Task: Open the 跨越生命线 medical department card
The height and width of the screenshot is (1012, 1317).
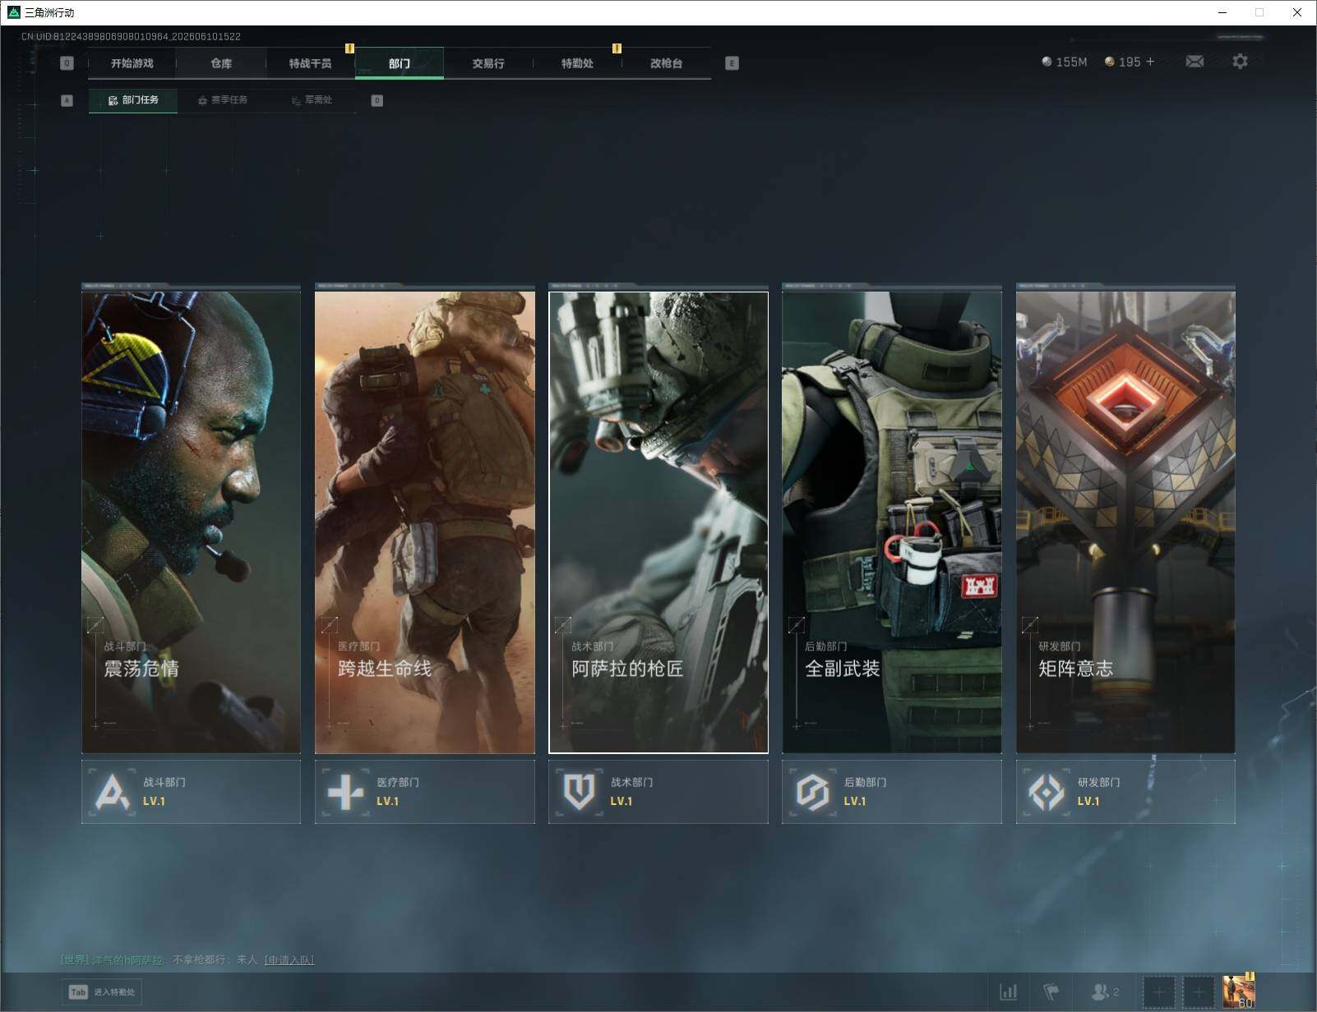Action: click(x=425, y=522)
